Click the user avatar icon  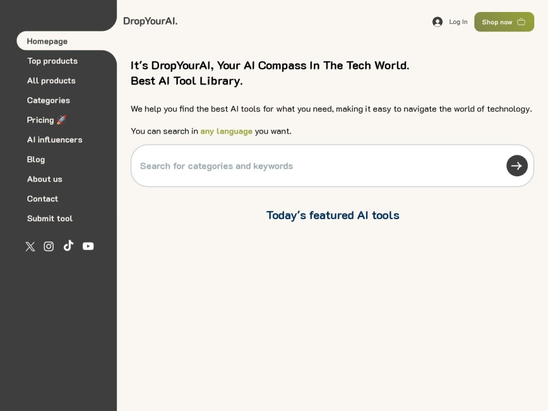(x=437, y=22)
